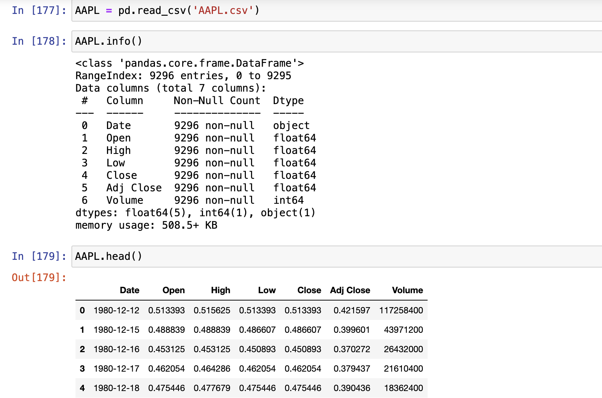602x398 pixels.
Task: Click the 'Data columns (total 7 columns)' line
Action: [x=171, y=88]
